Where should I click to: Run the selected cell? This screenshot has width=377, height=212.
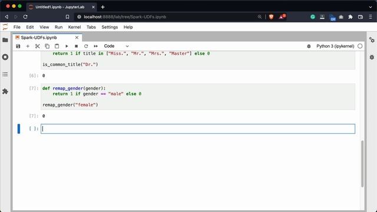pos(67,46)
